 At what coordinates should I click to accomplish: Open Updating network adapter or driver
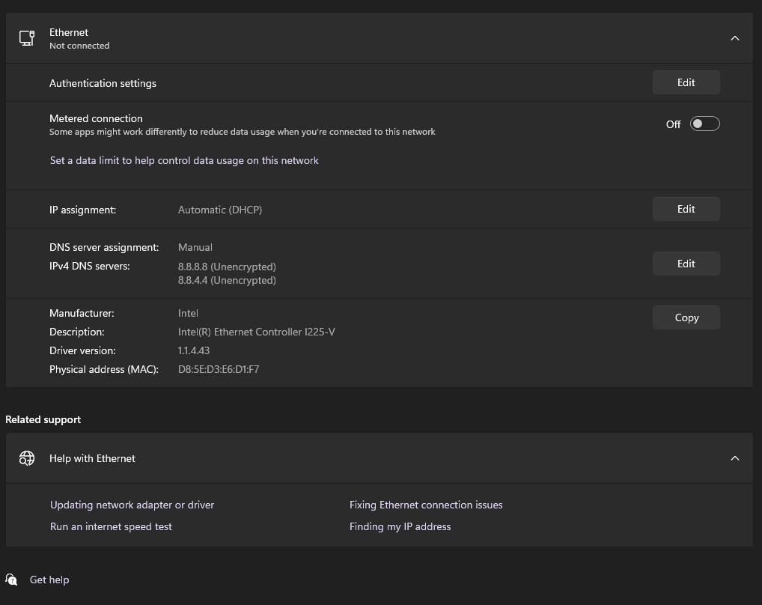pyautogui.click(x=132, y=505)
